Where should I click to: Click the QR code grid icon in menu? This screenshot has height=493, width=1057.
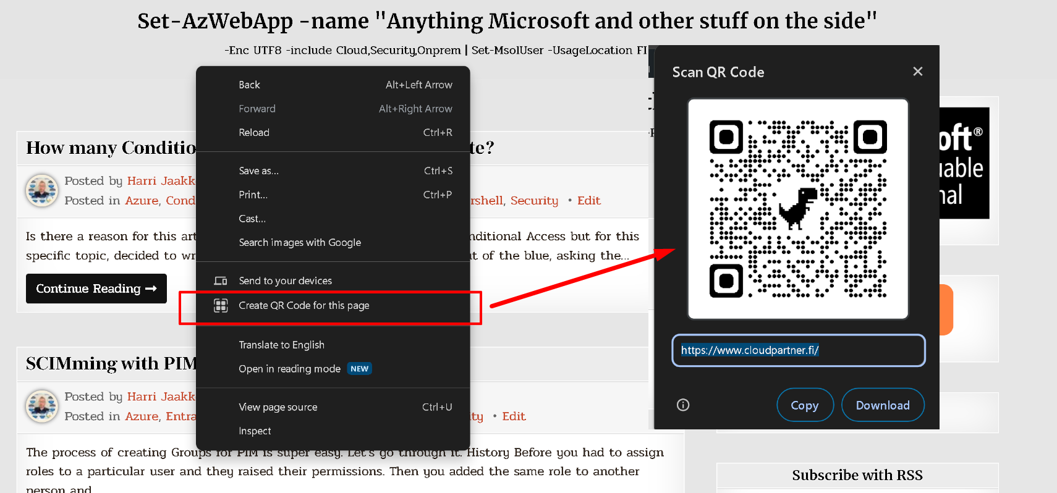[221, 305]
